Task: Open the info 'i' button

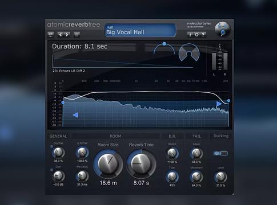Action: [190, 35]
